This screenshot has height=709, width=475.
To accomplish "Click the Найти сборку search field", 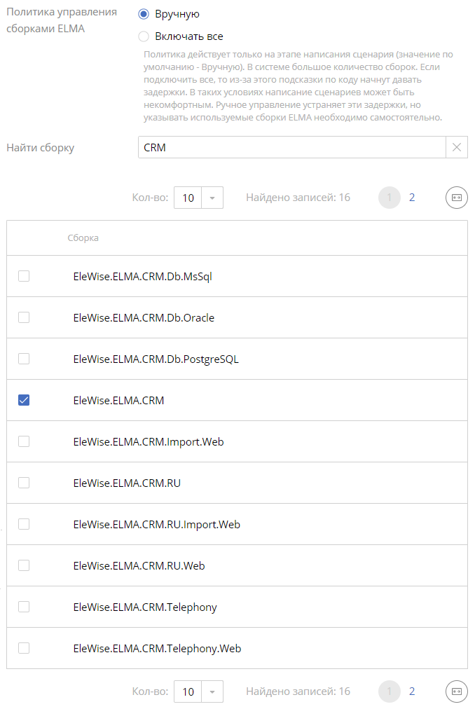I will (x=291, y=147).
